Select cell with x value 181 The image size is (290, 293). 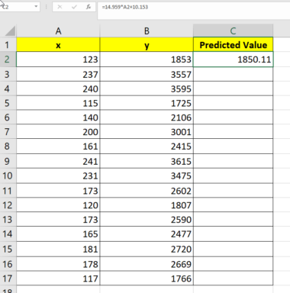tap(58, 249)
